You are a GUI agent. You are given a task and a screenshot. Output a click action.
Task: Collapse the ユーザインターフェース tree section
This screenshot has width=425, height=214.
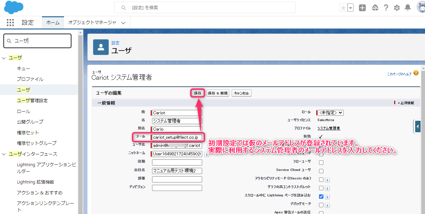(x=4, y=154)
